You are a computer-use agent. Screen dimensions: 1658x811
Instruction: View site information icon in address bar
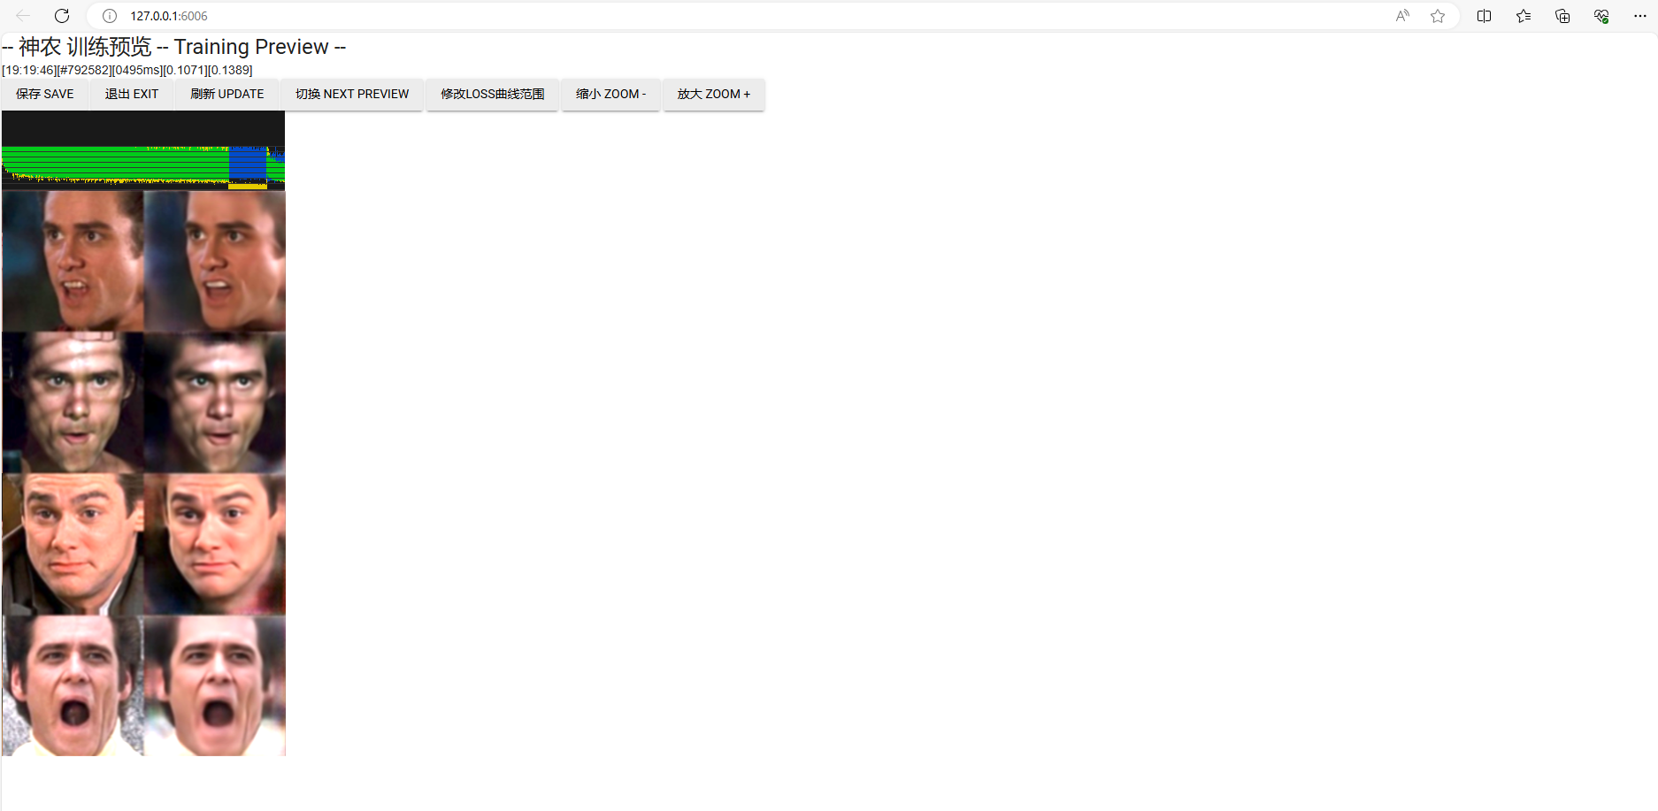110,16
